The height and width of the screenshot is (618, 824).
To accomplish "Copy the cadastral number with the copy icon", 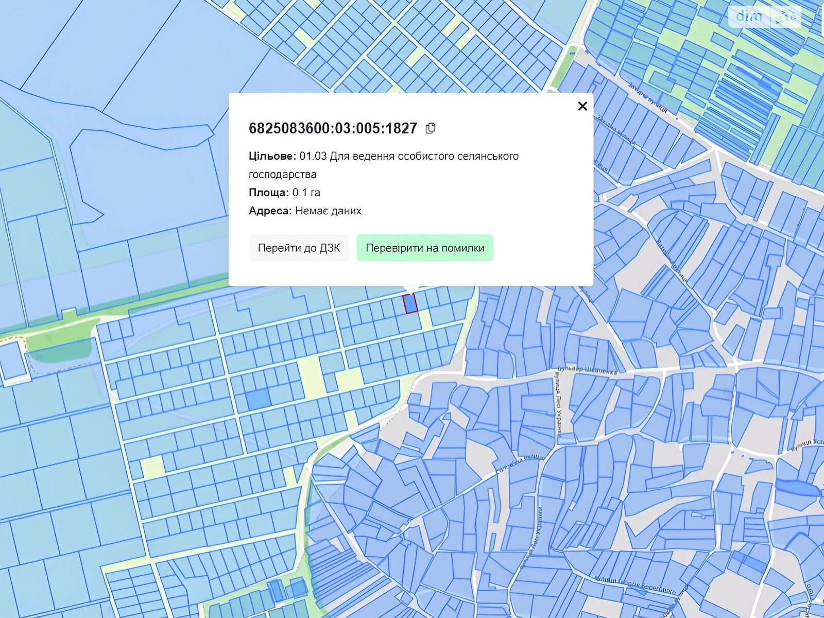I will pos(431,128).
